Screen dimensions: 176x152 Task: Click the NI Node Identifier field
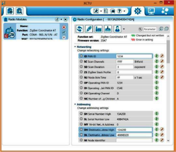tap(134, 140)
